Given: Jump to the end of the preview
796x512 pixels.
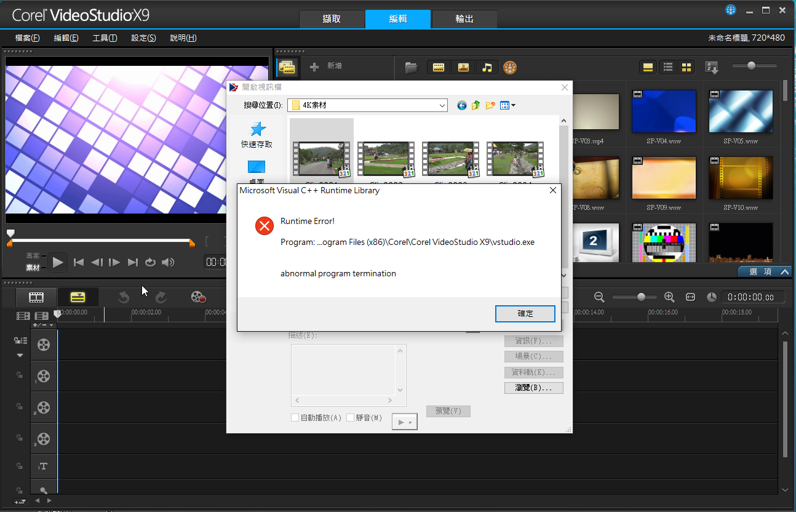Looking at the screenshot, I should pyautogui.click(x=132, y=263).
